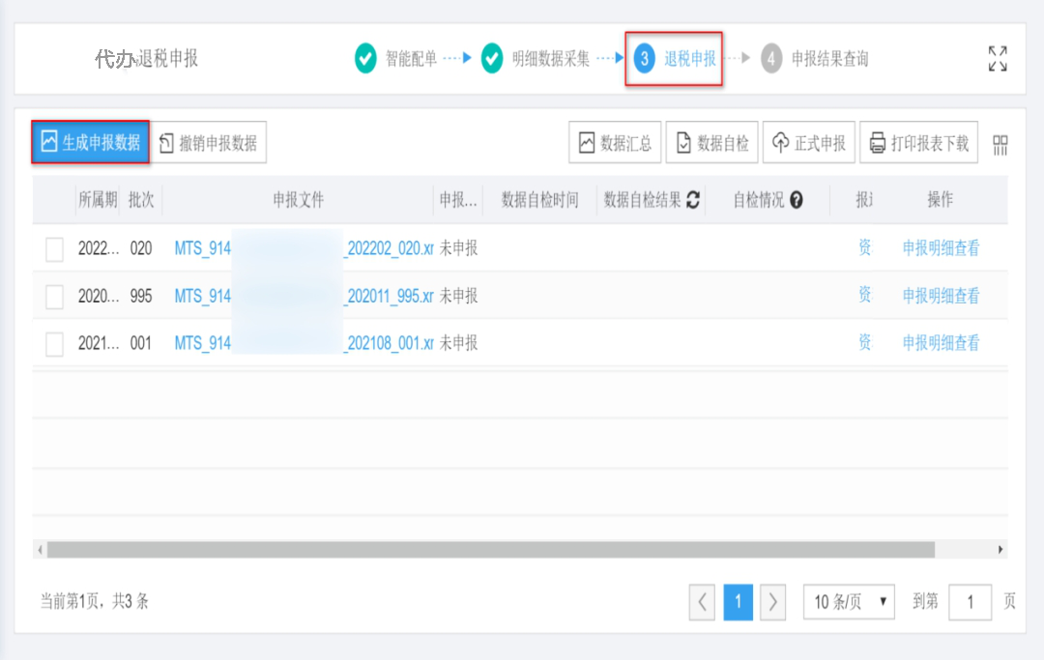Click 申报明细查看 for batch 001
The width and height of the screenshot is (1044, 660).
point(941,343)
